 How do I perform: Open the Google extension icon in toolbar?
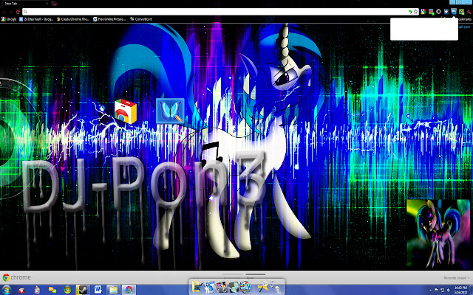[x=423, y=12]
